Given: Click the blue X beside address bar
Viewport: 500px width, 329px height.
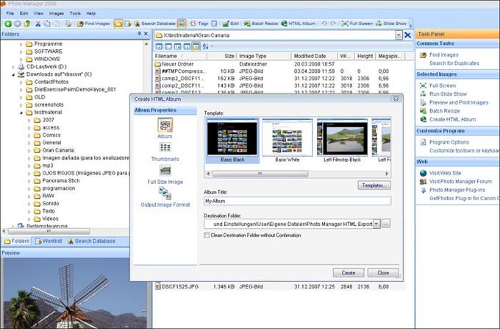Looking at the screenshot, I should tap(408, 35).
